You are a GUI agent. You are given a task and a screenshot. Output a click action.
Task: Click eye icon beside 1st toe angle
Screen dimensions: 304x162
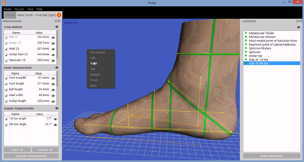click(55, 119)
